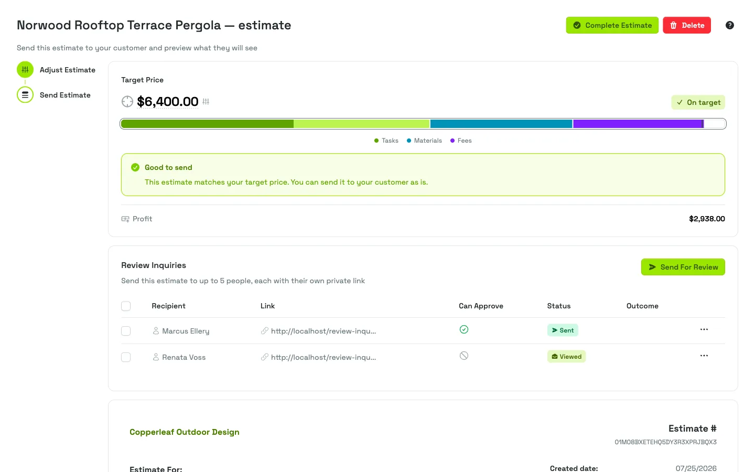755x472 pixels.
Task: Click the $2,938.00 profit value
Action: click(x=707, y=219)
